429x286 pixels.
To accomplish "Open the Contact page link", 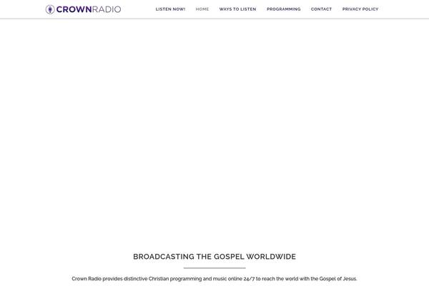I will coord(321,9).
